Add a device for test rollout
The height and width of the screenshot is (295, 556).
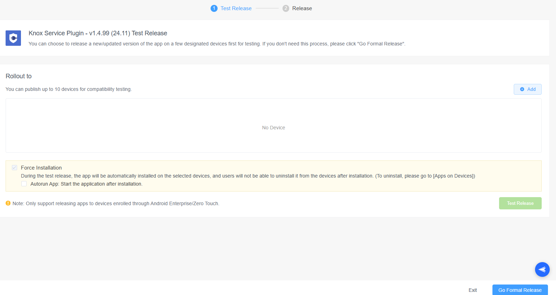pyautogui.click(x=527, y=89)
